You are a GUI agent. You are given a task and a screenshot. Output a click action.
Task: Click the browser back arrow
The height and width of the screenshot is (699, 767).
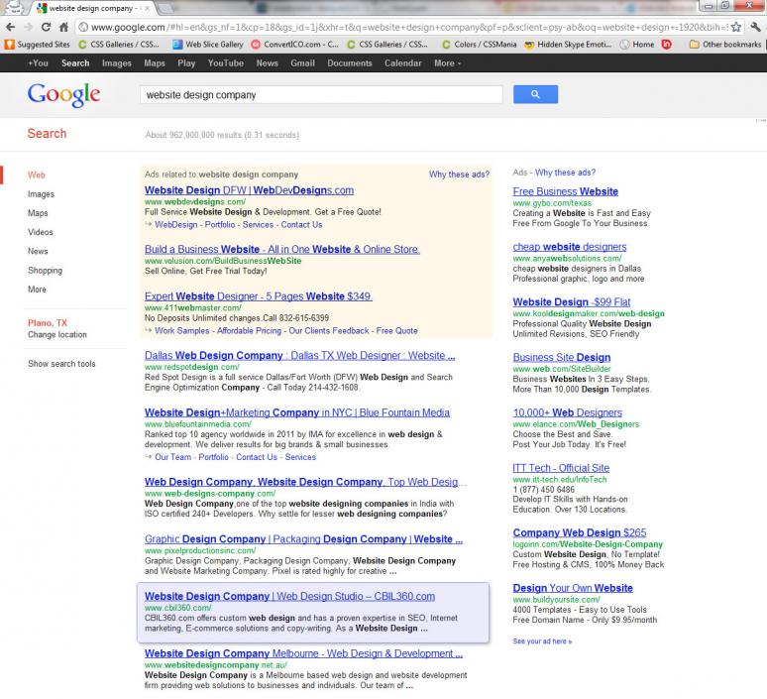click(x=11, y=28)
